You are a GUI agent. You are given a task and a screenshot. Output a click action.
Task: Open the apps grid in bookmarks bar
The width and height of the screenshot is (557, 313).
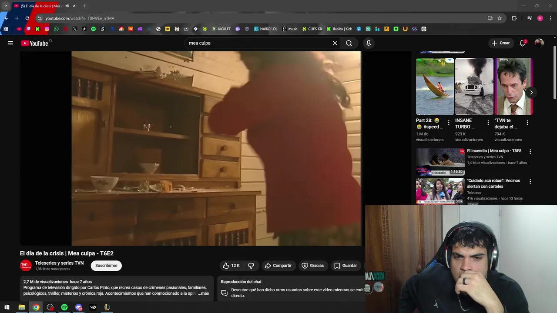coord(6,29)
